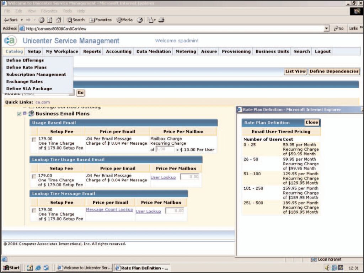Viewport: 364px width, 273px height.
Task: Open the Accounting tab
Action: point(119,52)
